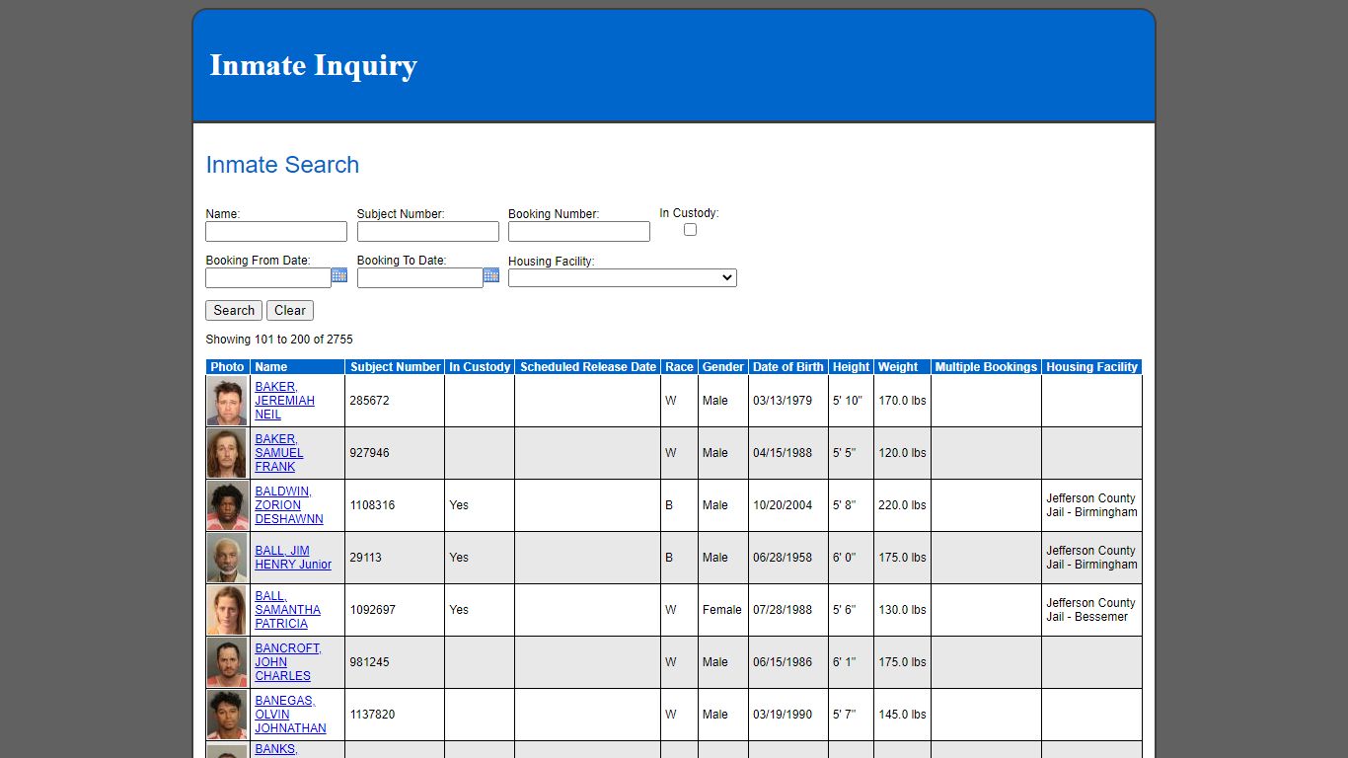This screenshot has height=758, width=1348.
Task: Open BAKER, SAMUEL FRANK record
Action: (279, 453)
